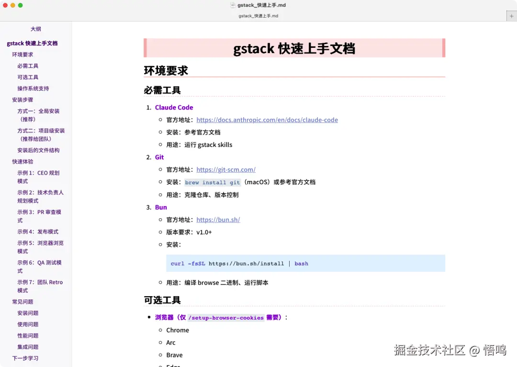
Task: Click 安装步骤 in the sidebar outline
Action: (22, 100)
